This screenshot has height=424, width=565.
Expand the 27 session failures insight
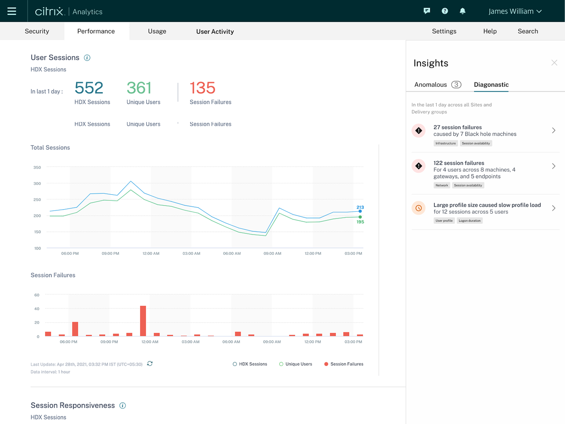click(x=553, y=130)
